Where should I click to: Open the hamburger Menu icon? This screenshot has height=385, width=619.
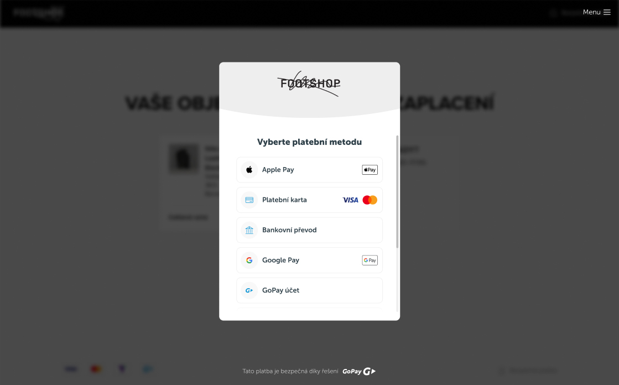tap(607, 12)
